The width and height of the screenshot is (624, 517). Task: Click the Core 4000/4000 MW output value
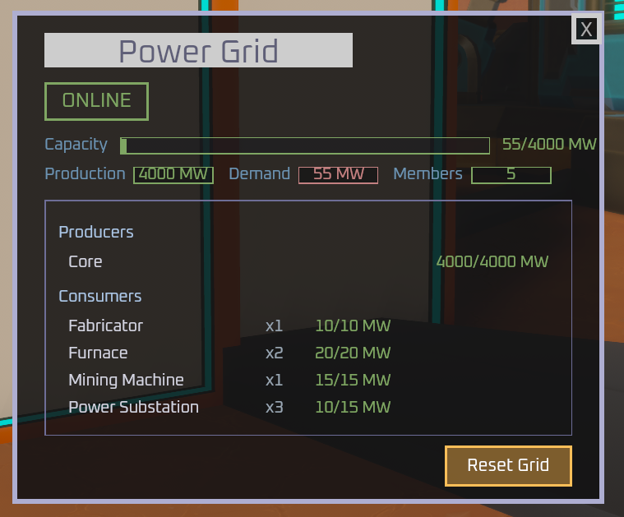coord(492,261)
